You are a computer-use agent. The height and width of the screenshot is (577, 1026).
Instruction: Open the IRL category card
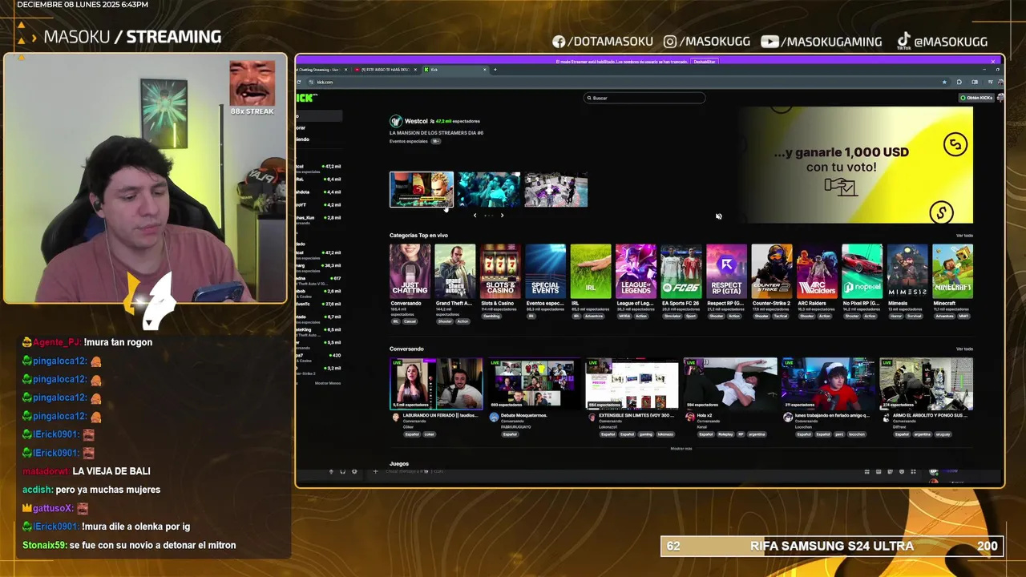click(591, 271)
